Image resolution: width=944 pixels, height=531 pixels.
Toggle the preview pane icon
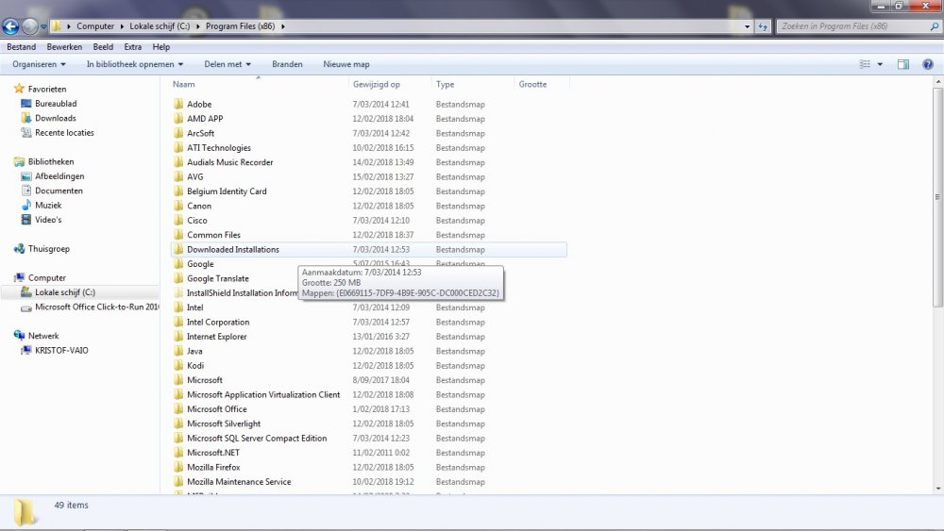tap(903, 64)
